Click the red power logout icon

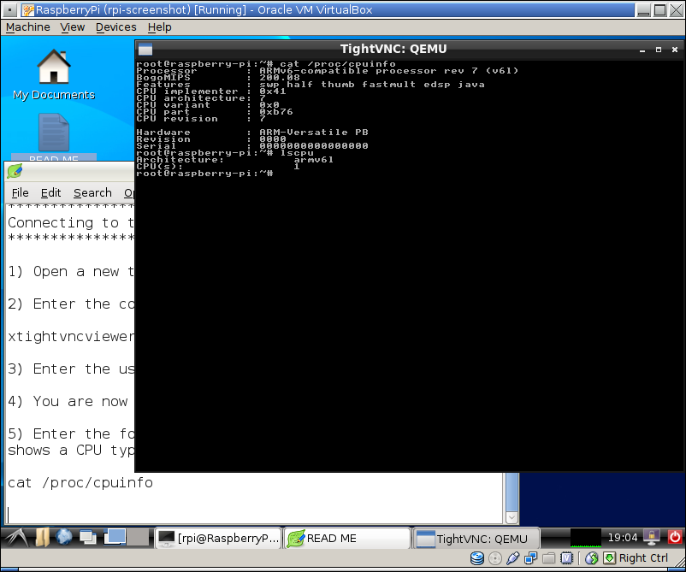coord(675,538)
